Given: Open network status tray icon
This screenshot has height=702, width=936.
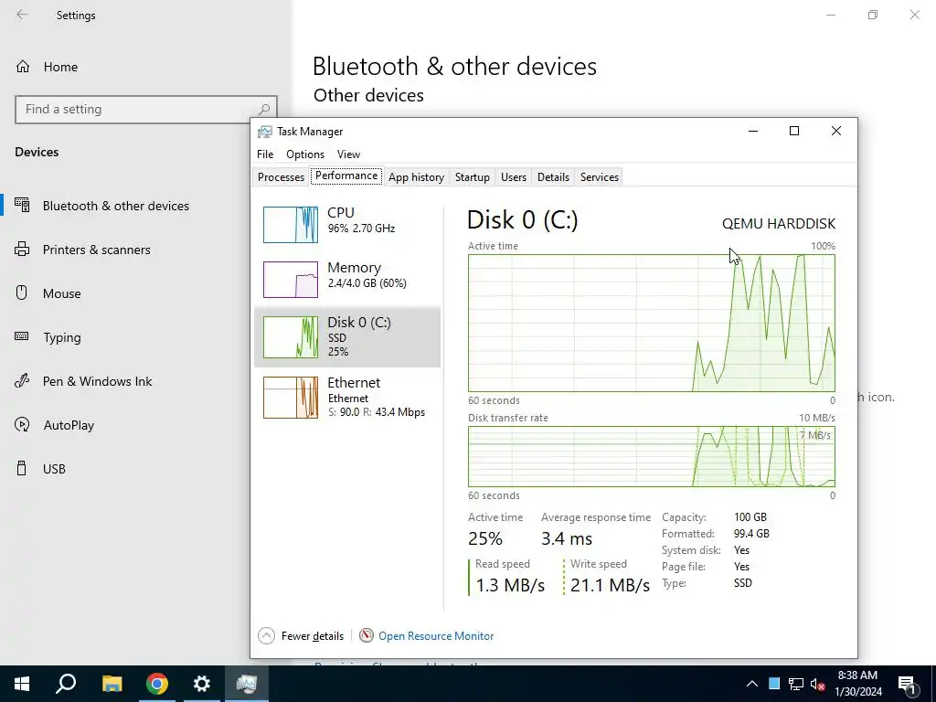Looking at the screenshot, I should pos(796,684).
